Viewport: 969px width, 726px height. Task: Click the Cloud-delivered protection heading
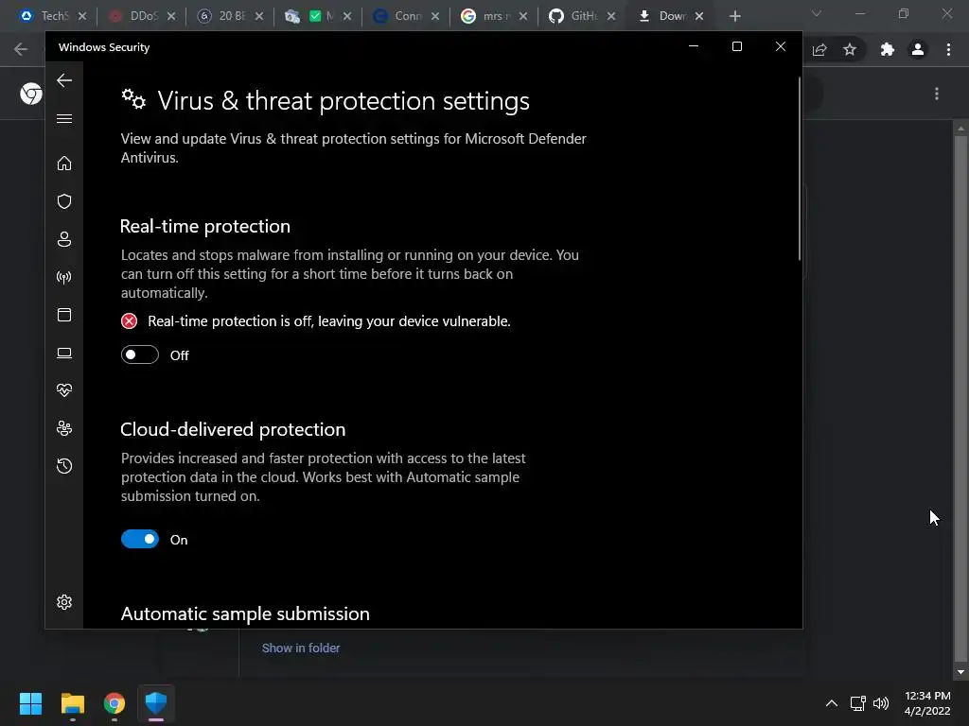pos(233,429)
